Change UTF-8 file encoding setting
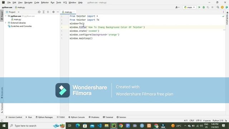 click(x=199, y=120)
